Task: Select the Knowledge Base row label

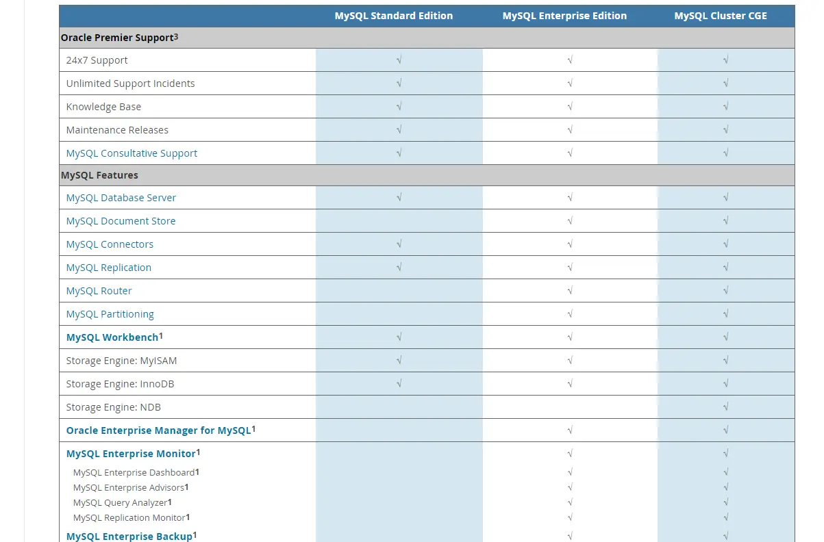Action: pyautogui.click(x=103, y=107)
